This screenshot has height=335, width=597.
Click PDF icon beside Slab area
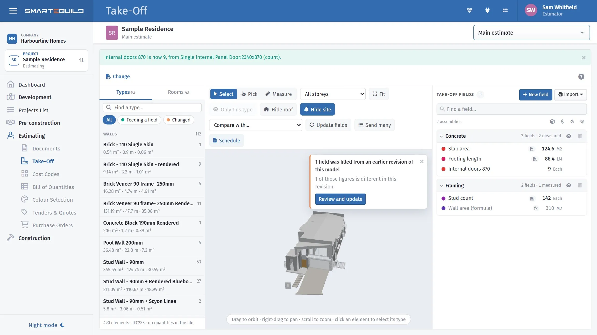coord(531,149)
